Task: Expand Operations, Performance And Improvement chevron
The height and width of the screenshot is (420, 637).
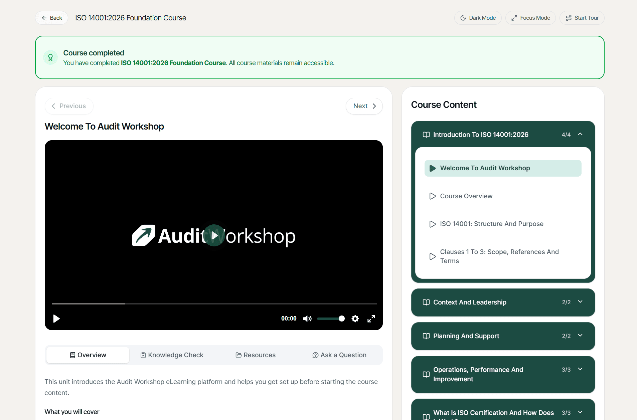Action: [580, 369]
